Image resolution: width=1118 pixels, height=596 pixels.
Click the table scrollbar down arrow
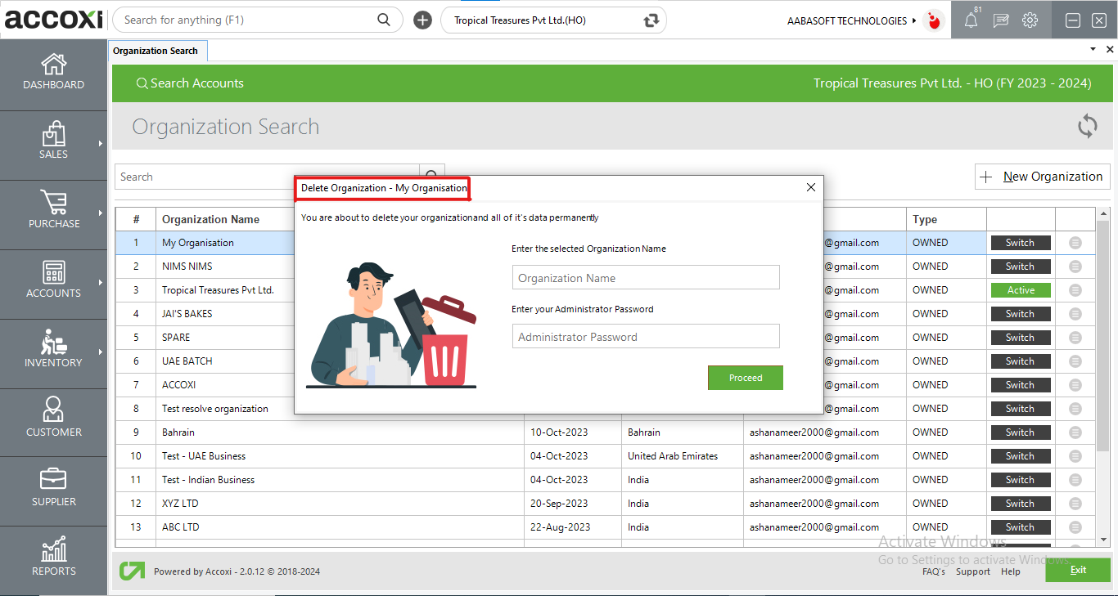click(x=1102, y=540)
